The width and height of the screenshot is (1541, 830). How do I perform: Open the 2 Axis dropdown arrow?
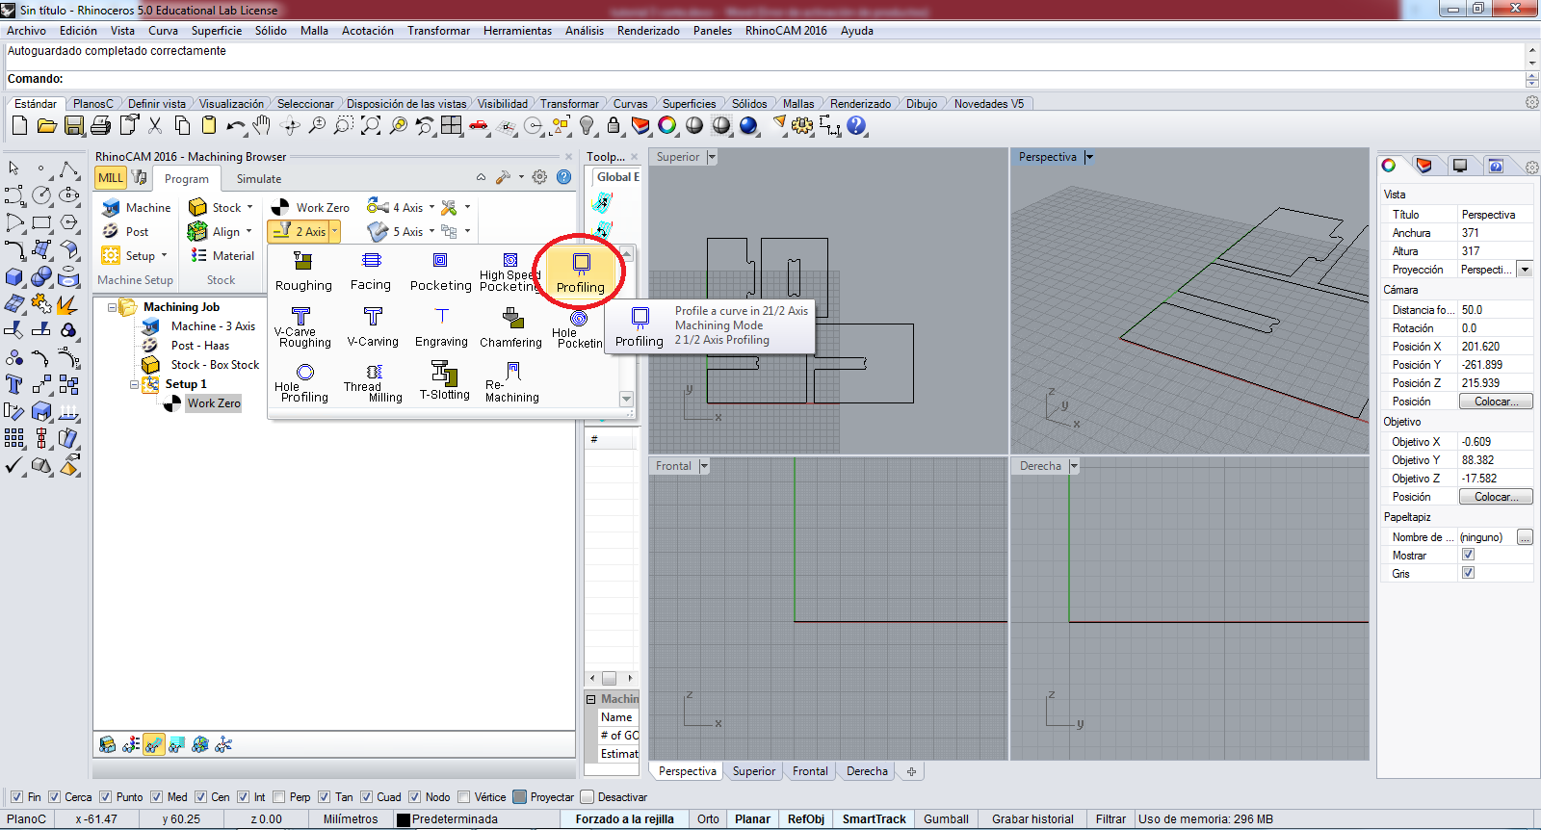[x=335, y=231]
